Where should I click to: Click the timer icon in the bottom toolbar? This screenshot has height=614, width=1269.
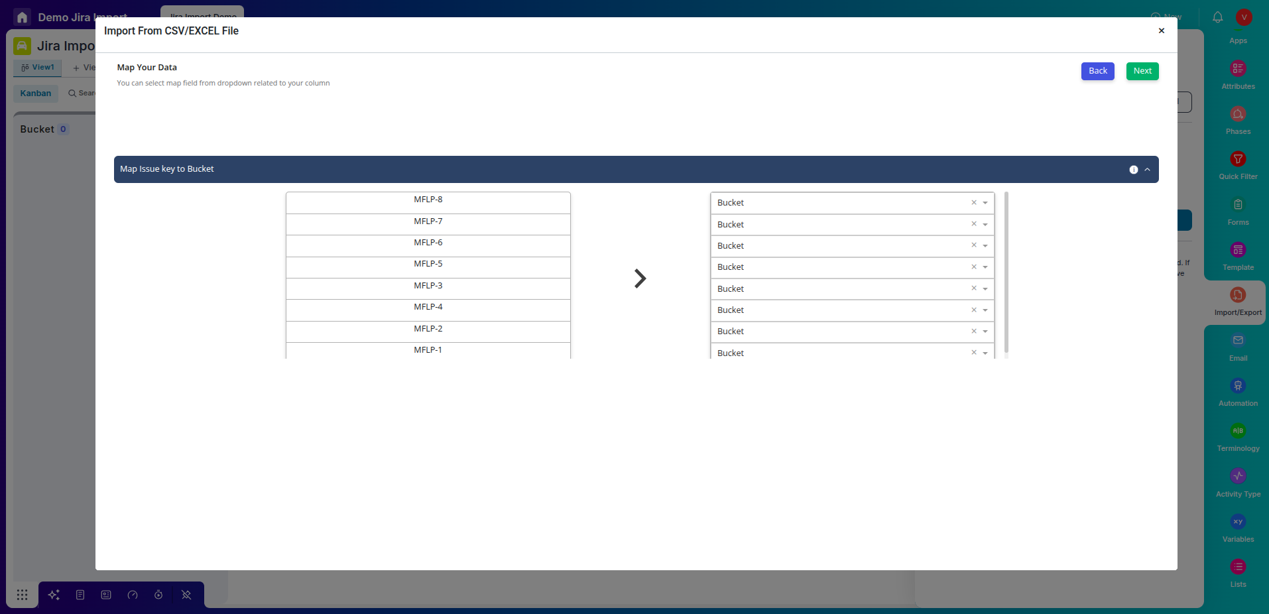[158, 595]
